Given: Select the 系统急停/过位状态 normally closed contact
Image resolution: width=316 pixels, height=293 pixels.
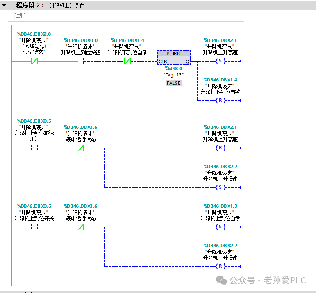Looking at the screenshot, I should coord(34,61).
